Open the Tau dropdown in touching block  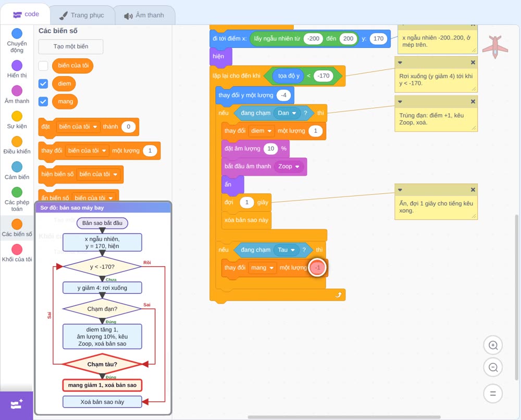pyautogui.click(x=286, y=250)
